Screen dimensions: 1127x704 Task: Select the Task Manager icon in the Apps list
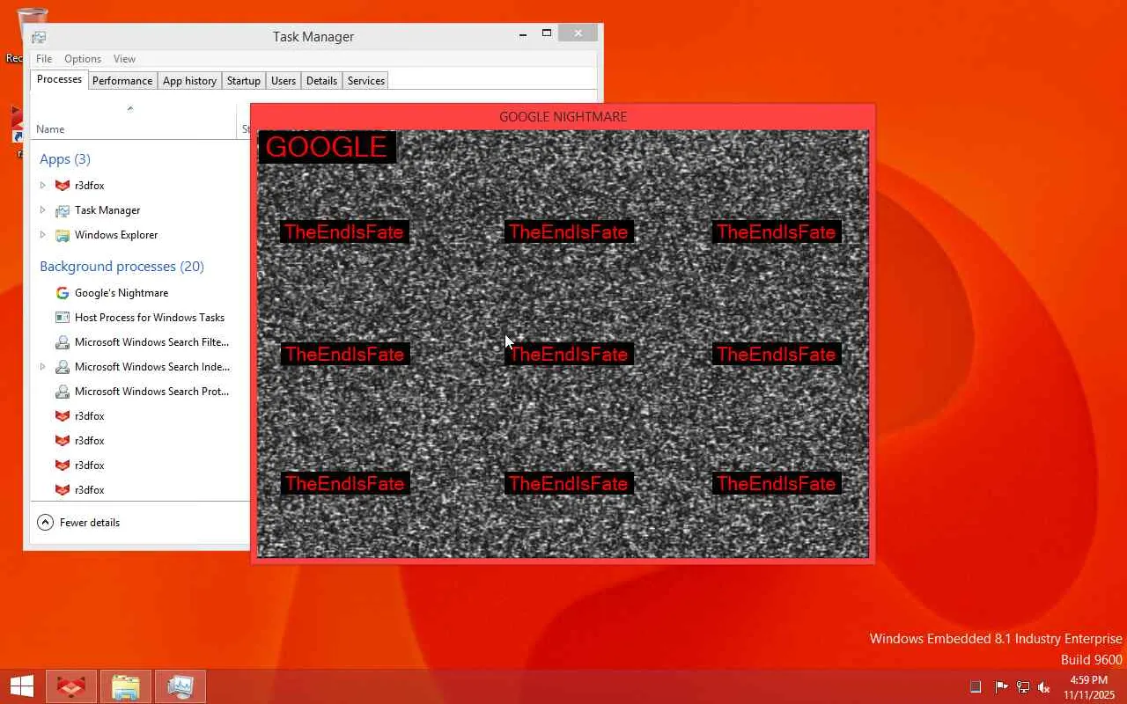pyautogui.click(x=63, y=210)
